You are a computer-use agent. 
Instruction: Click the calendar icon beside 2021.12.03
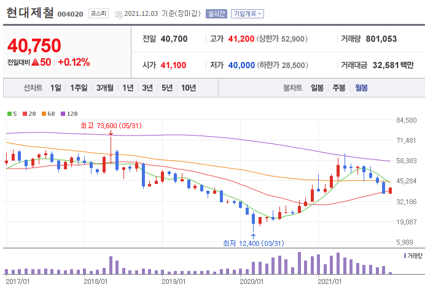pyautogui.click(x=119, y=14)
